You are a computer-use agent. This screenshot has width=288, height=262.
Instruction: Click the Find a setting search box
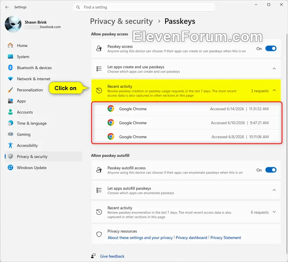(144, 7)
